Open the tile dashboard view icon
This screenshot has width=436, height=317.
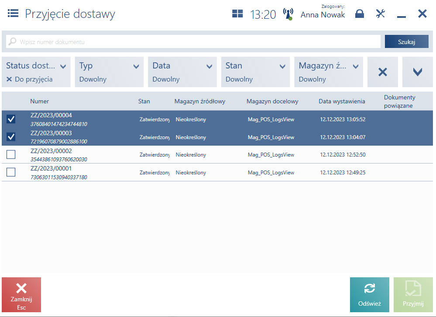pyautogui.click(x=237, y=14)
